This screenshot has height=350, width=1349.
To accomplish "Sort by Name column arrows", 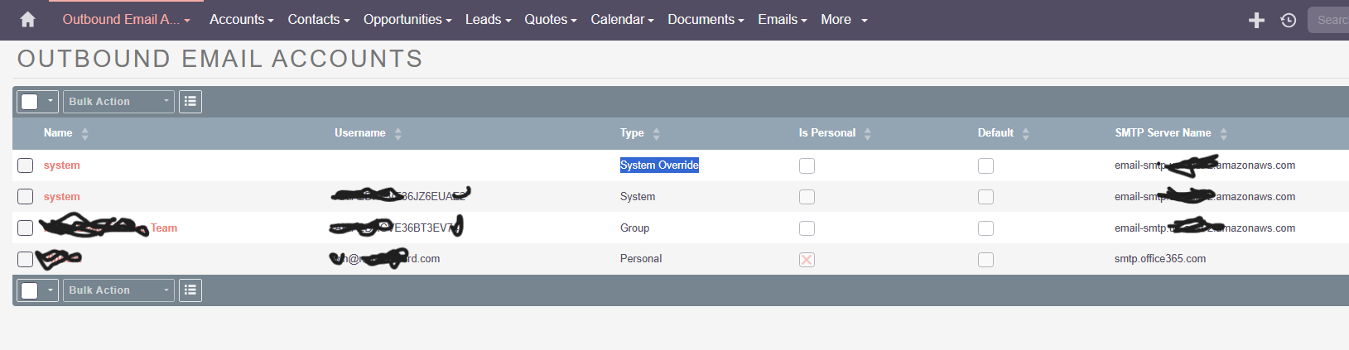I will click(x=84, y=133).
